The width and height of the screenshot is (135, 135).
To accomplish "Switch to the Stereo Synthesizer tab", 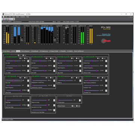I will pos(79,51).
